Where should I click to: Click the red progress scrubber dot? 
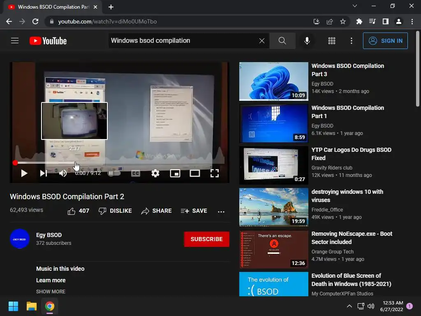(15, 163)
